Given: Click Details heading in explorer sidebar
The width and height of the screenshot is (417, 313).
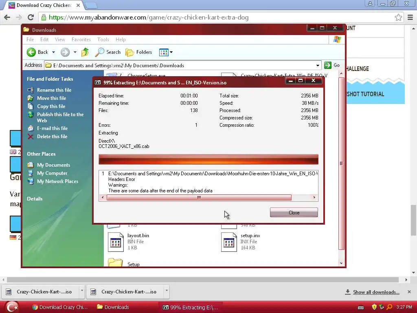Looking at the screenshot, I should tap(35, 199).
